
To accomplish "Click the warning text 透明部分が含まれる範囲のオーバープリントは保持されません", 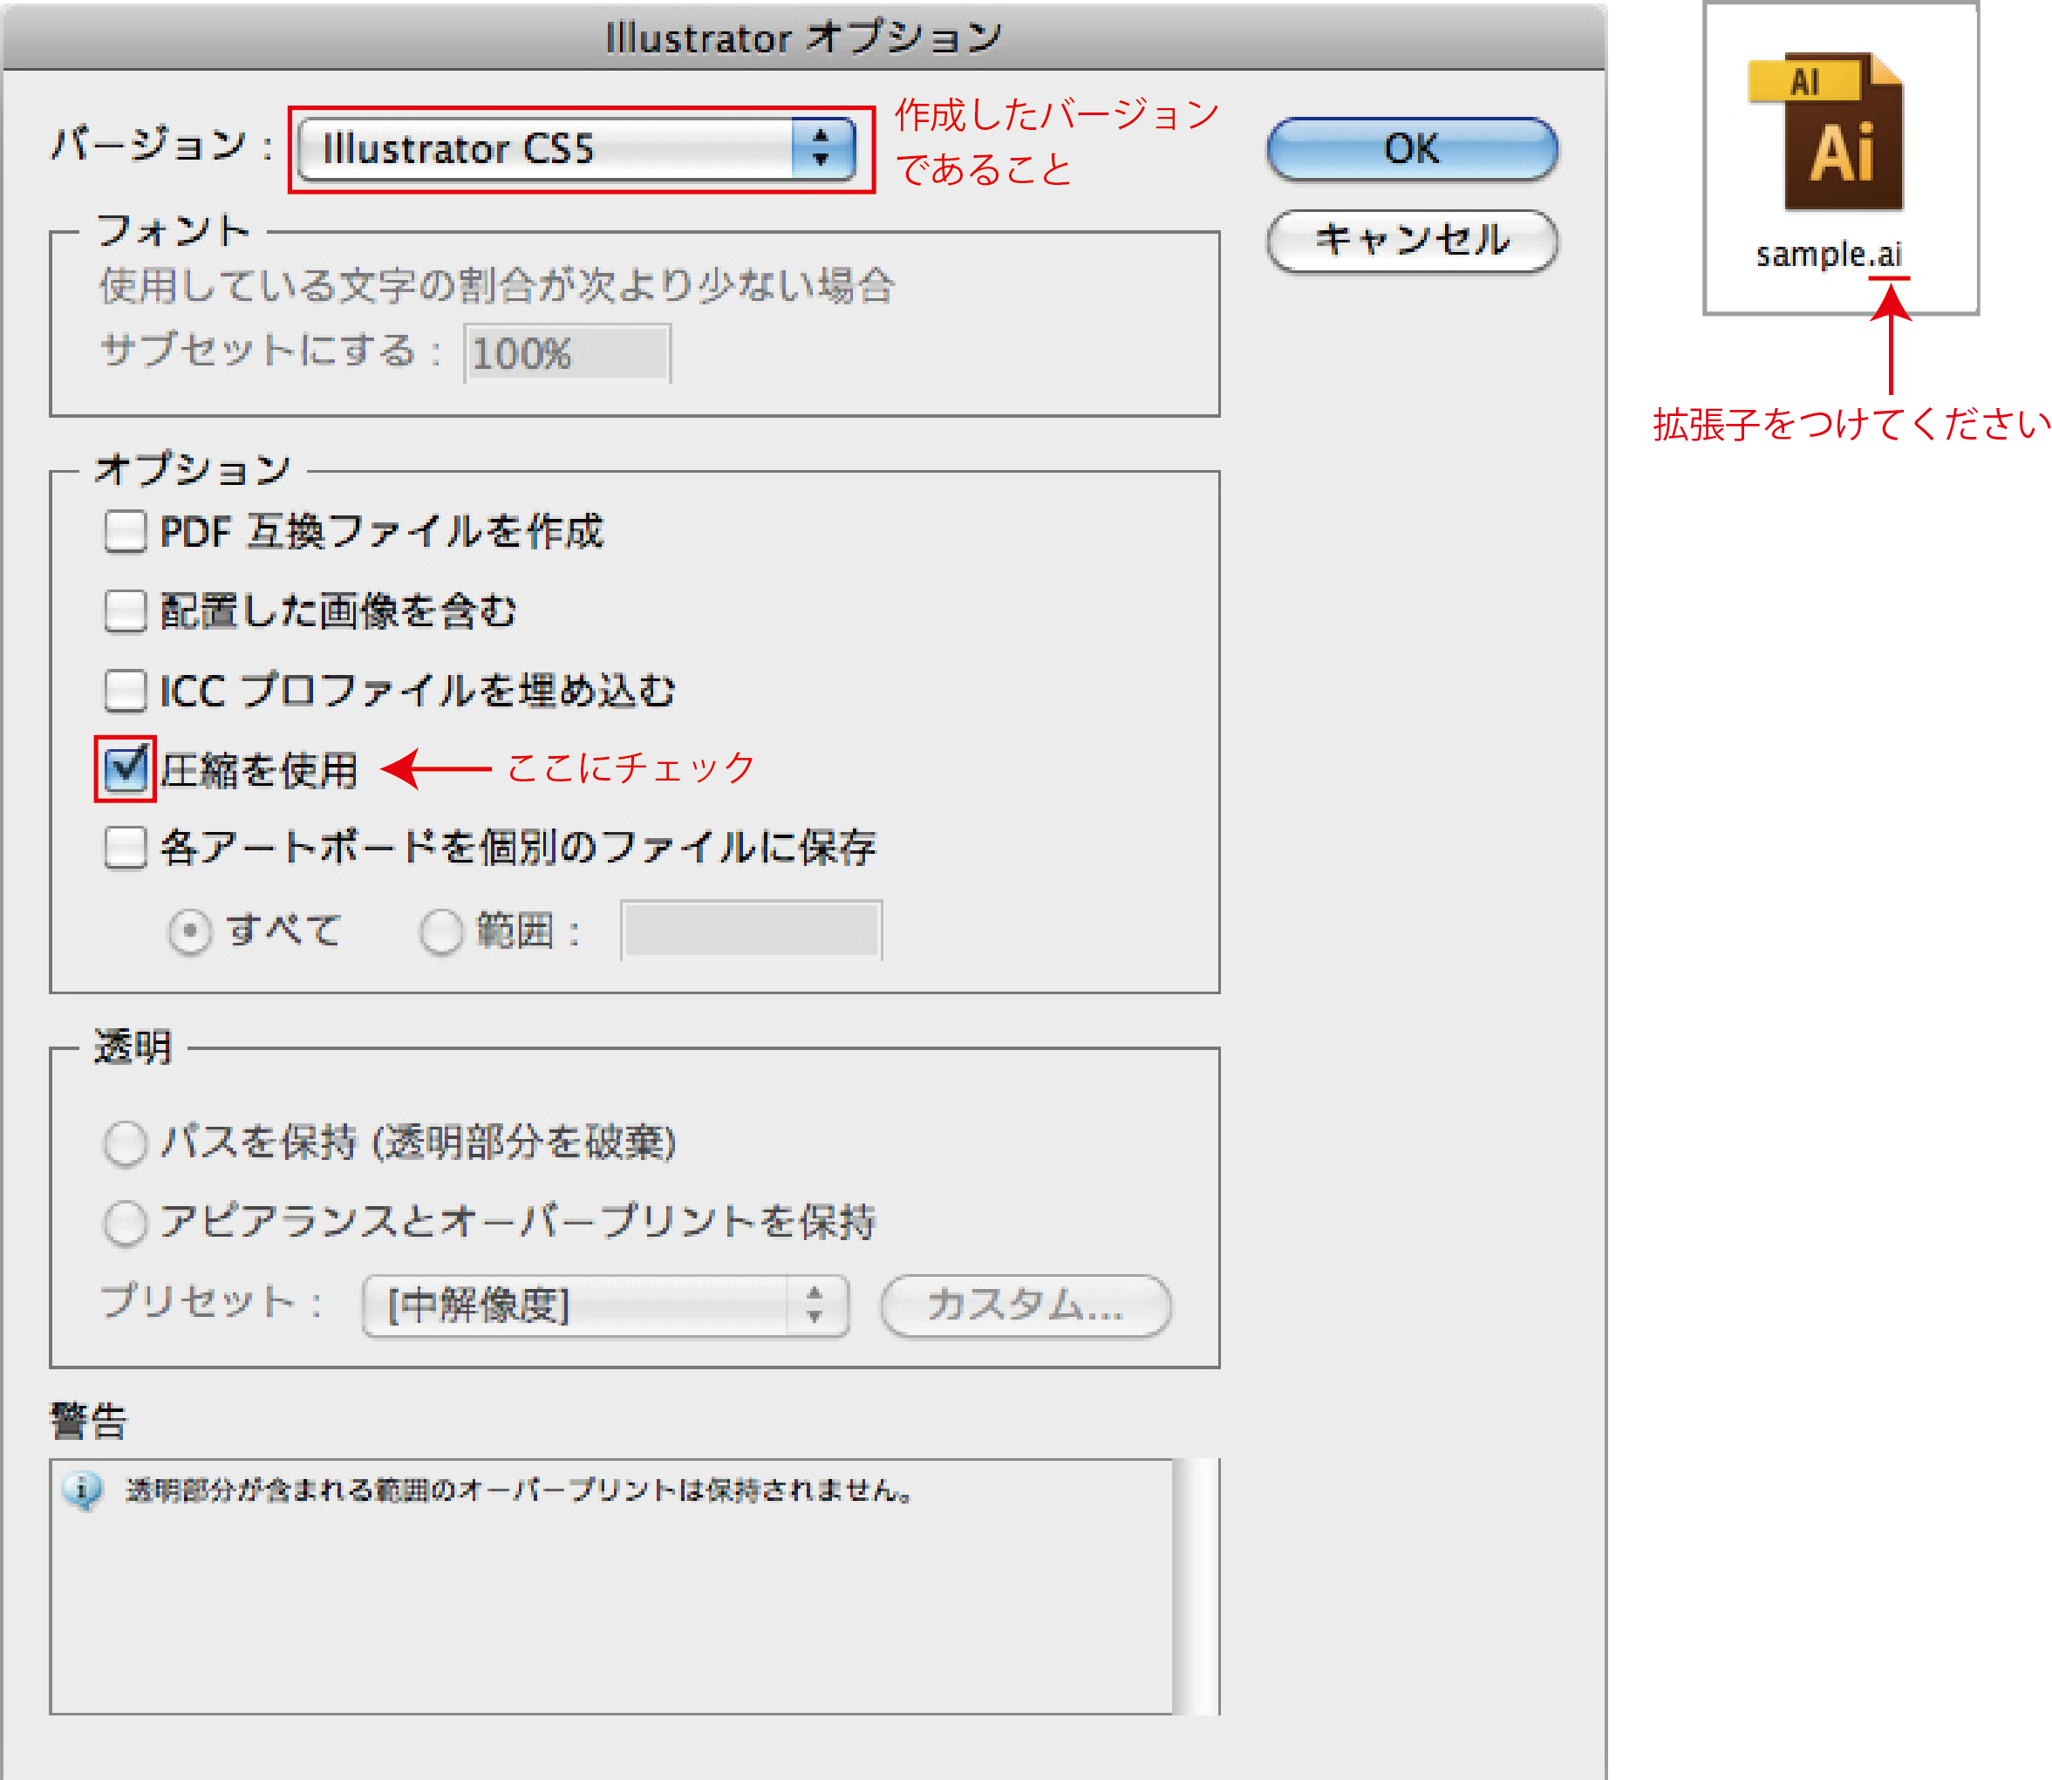I will (x=520, y=1491).
